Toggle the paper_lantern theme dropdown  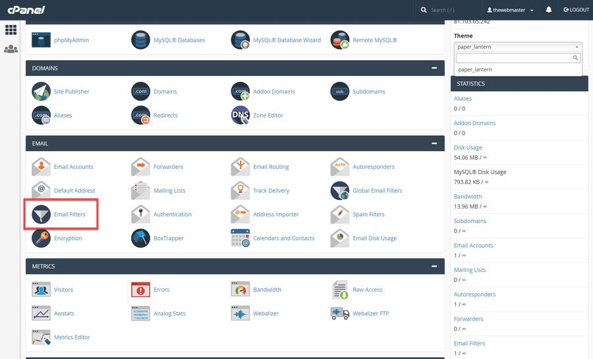[x=518, y=47]
